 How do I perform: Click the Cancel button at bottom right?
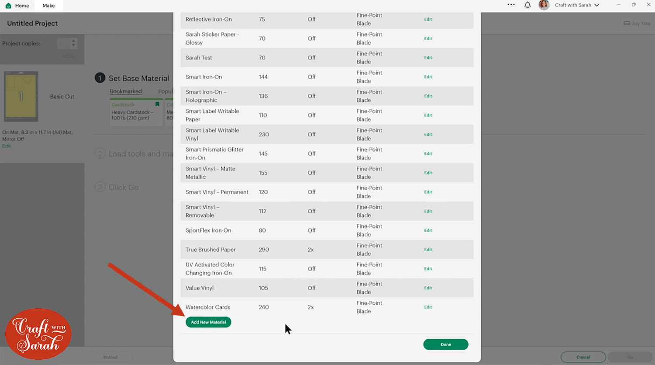pos(583,357)
